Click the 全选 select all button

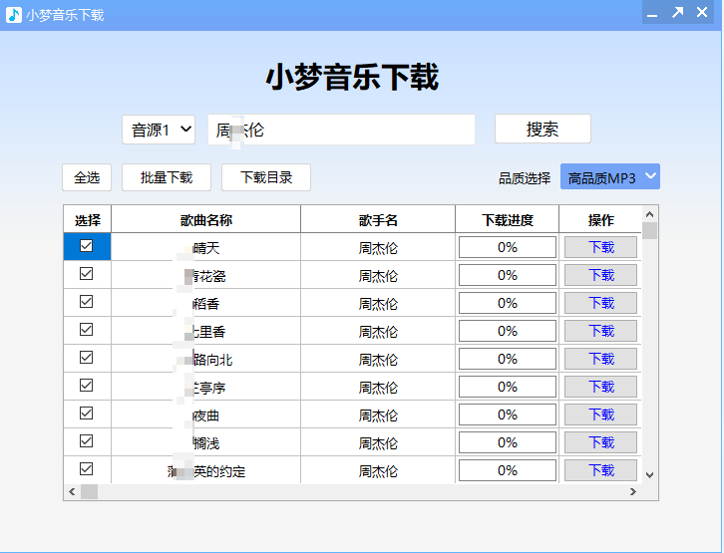click(87, 177)
